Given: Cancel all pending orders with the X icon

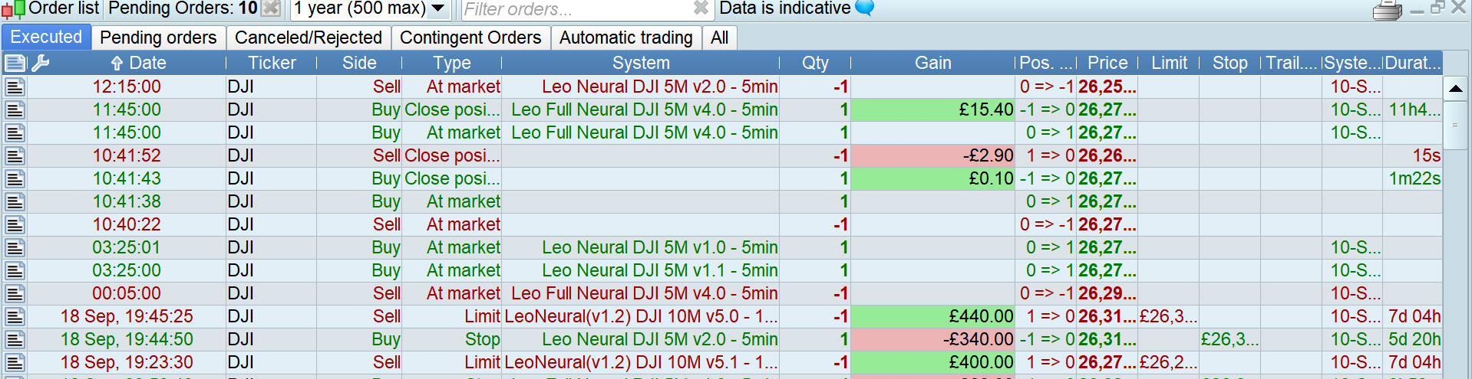Looking at the screenshot, I should (270, 9).
